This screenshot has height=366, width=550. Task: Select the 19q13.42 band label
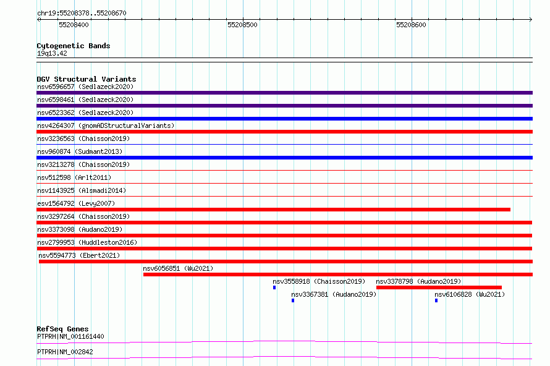point(52,53)
